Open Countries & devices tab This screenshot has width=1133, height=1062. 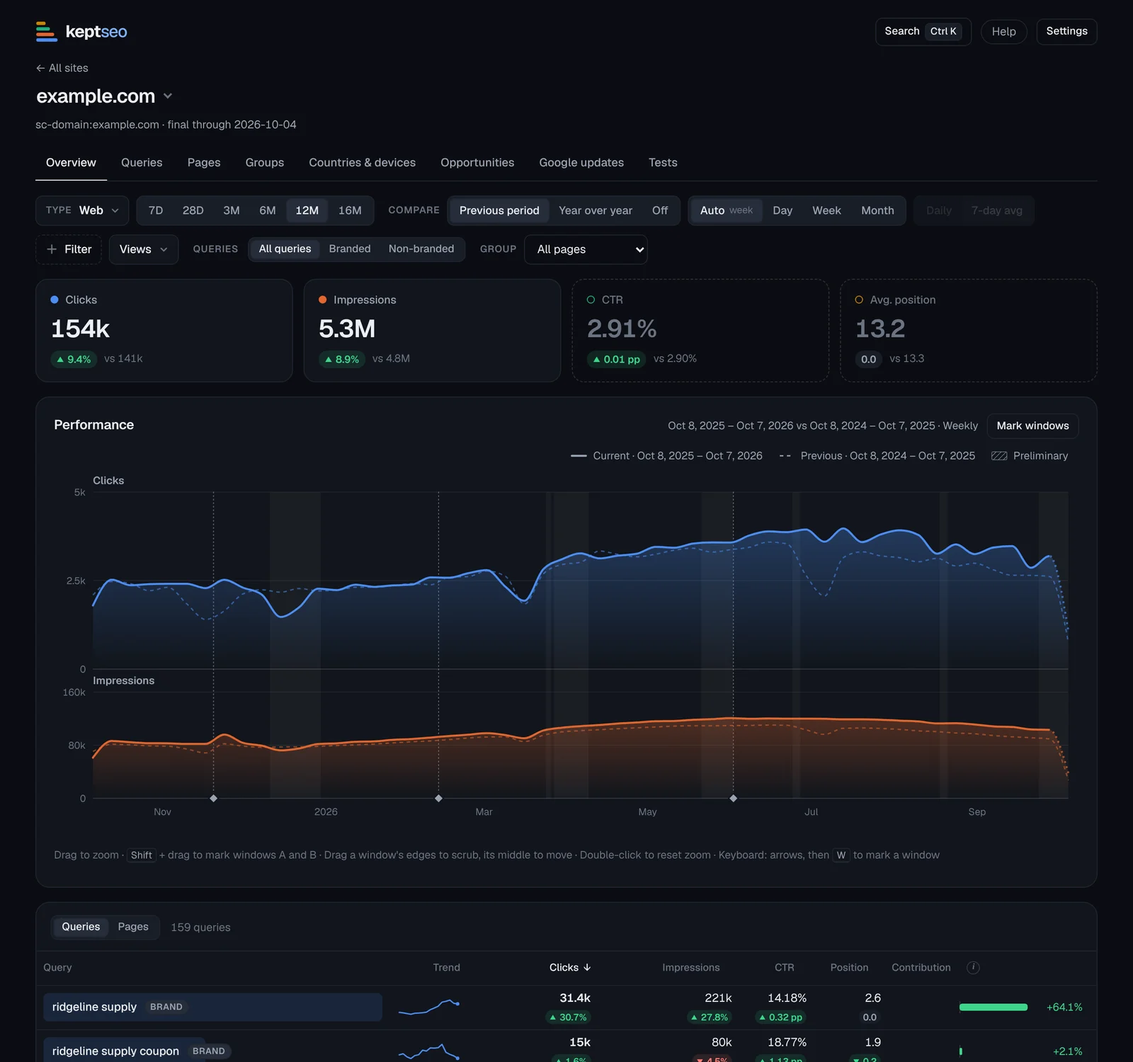(x=362, y=162)
